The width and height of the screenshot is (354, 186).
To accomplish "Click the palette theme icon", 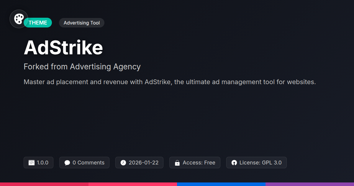I will click(x=19, y=19).
